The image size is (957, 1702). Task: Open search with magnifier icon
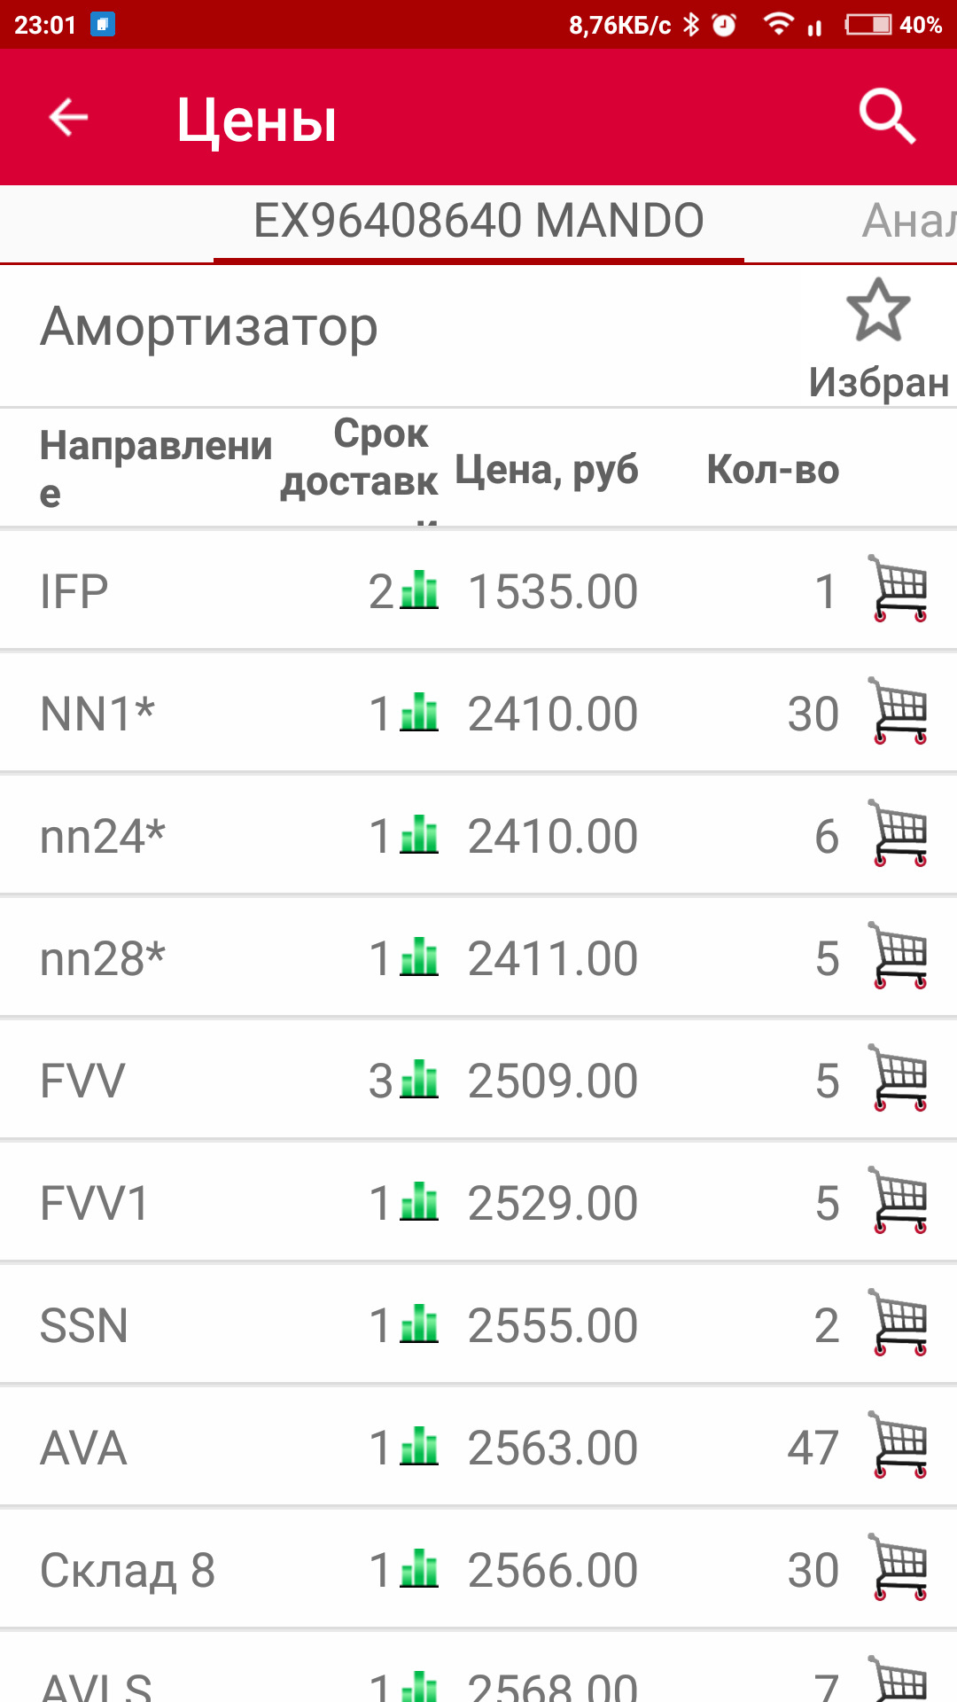click(x=886, y=116)
